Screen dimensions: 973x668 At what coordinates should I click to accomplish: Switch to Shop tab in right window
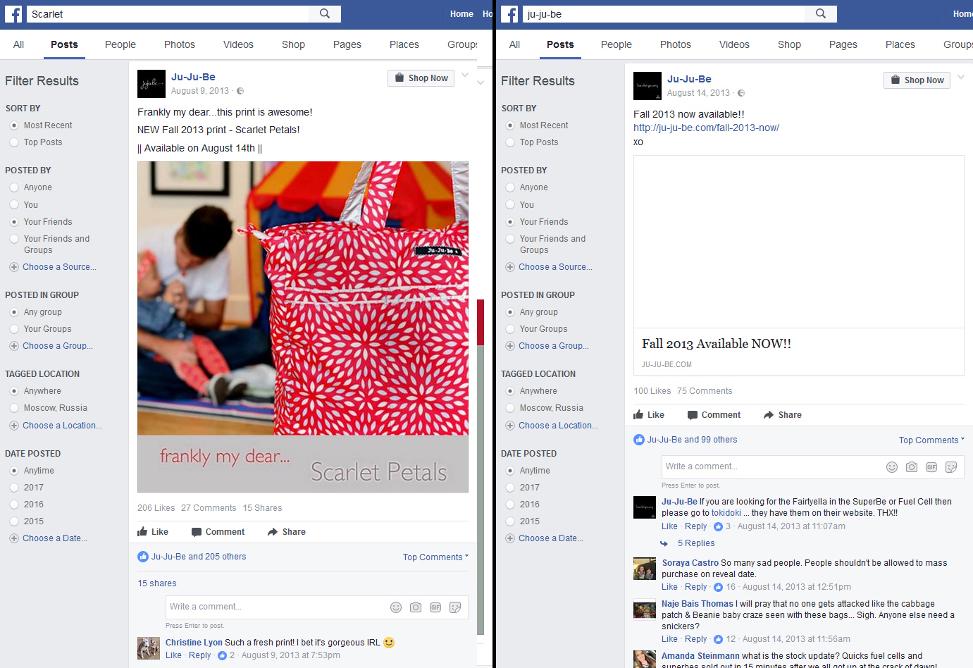(x=789, y=44)
